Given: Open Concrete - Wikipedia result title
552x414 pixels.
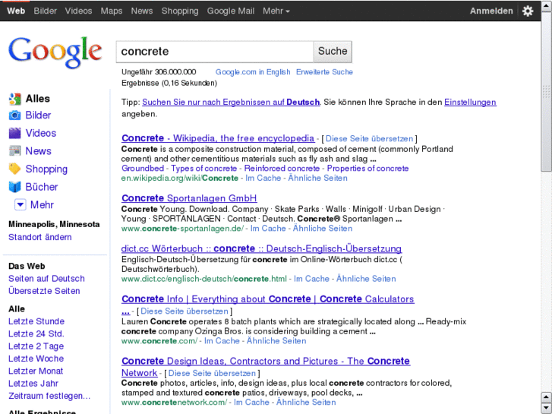Looking at the screenshot, I should 218,138.
